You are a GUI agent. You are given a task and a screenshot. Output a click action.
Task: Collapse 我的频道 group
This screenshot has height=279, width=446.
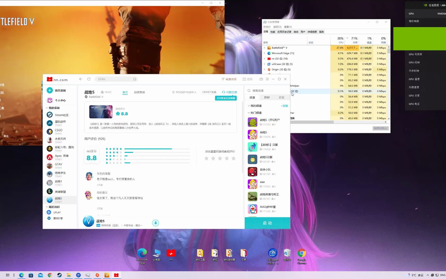(x=249, y=106)
